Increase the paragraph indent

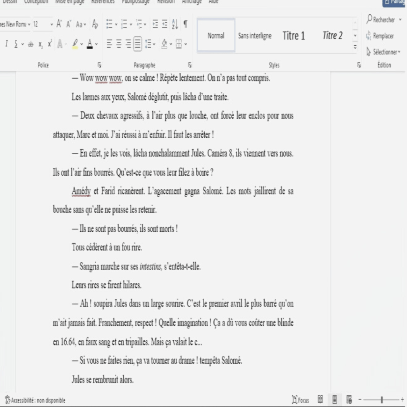(165, 24)
